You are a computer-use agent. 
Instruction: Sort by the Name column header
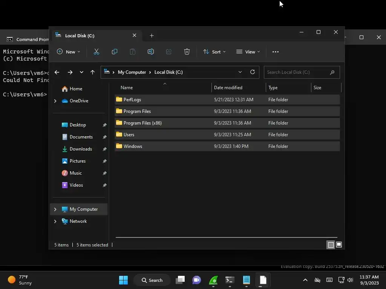point(163,88)
